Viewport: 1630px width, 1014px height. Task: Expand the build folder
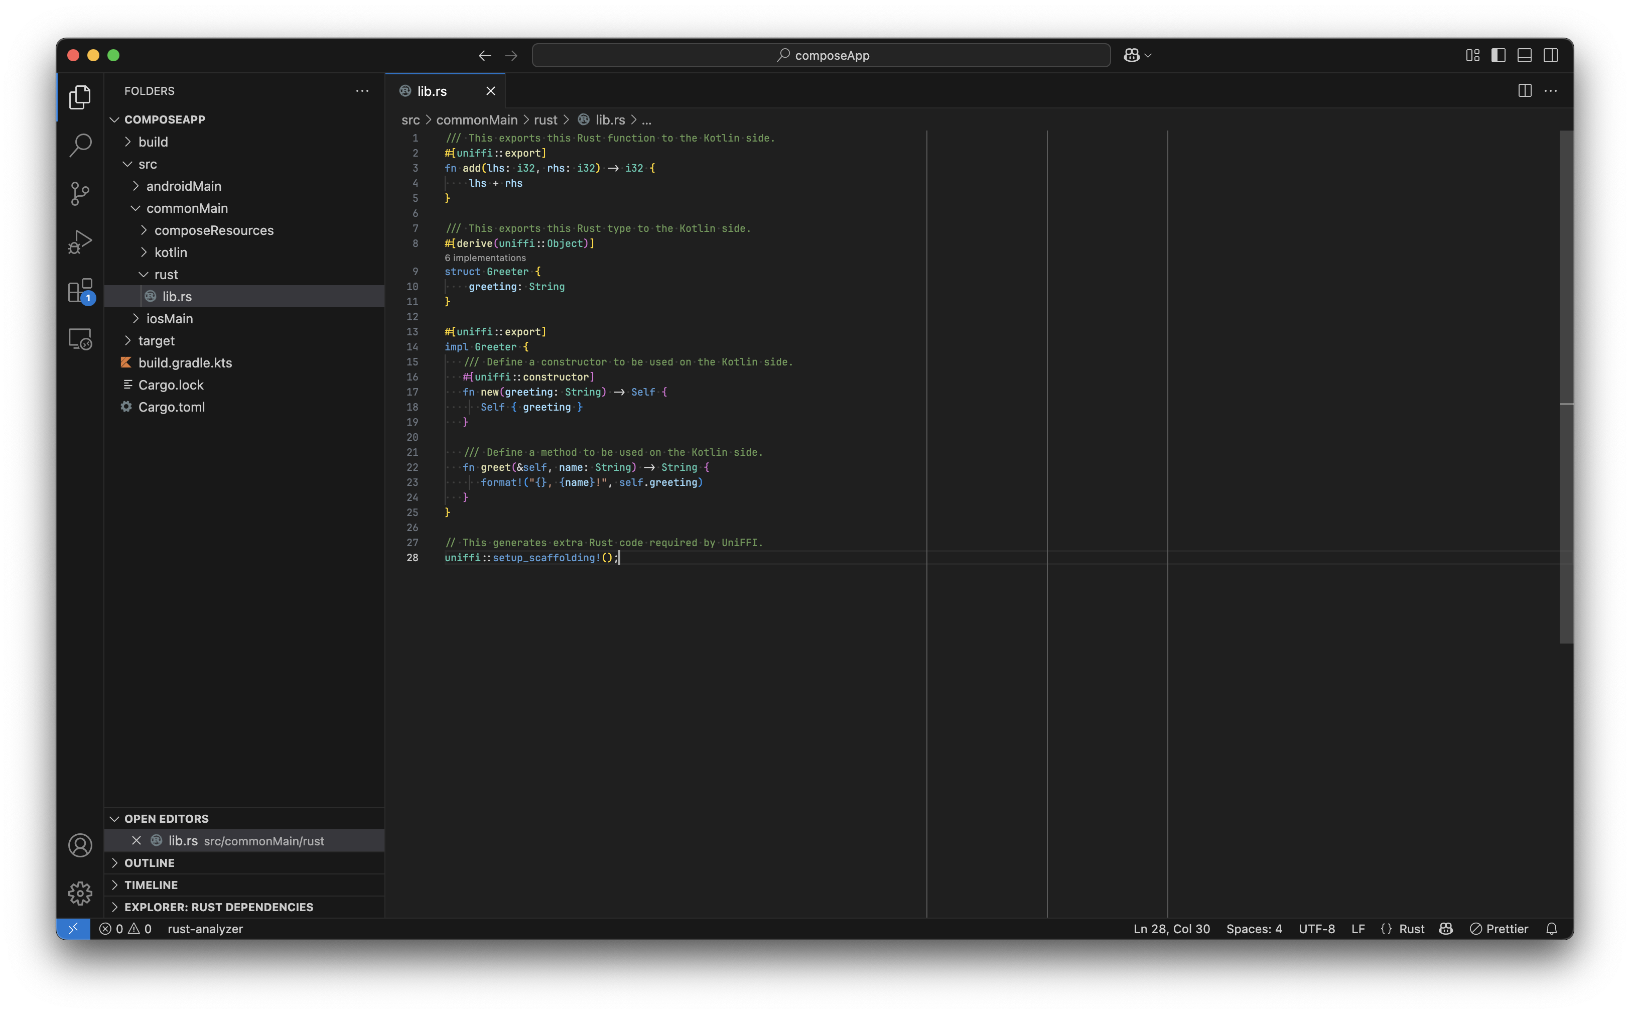pyautogui.click(x=245, y=142)
